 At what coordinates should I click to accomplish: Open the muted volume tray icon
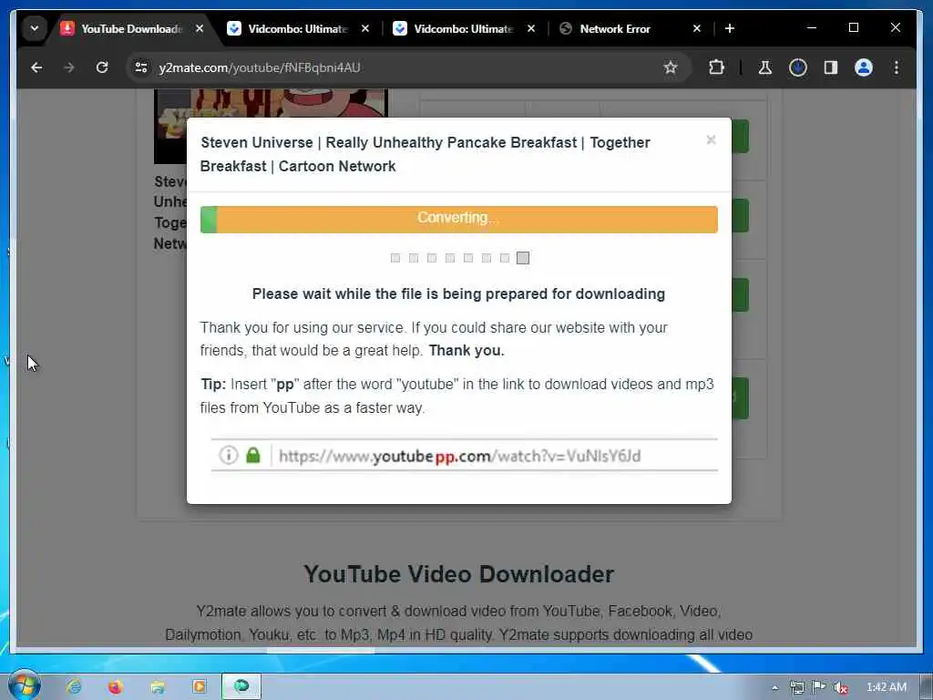(840, 687)
